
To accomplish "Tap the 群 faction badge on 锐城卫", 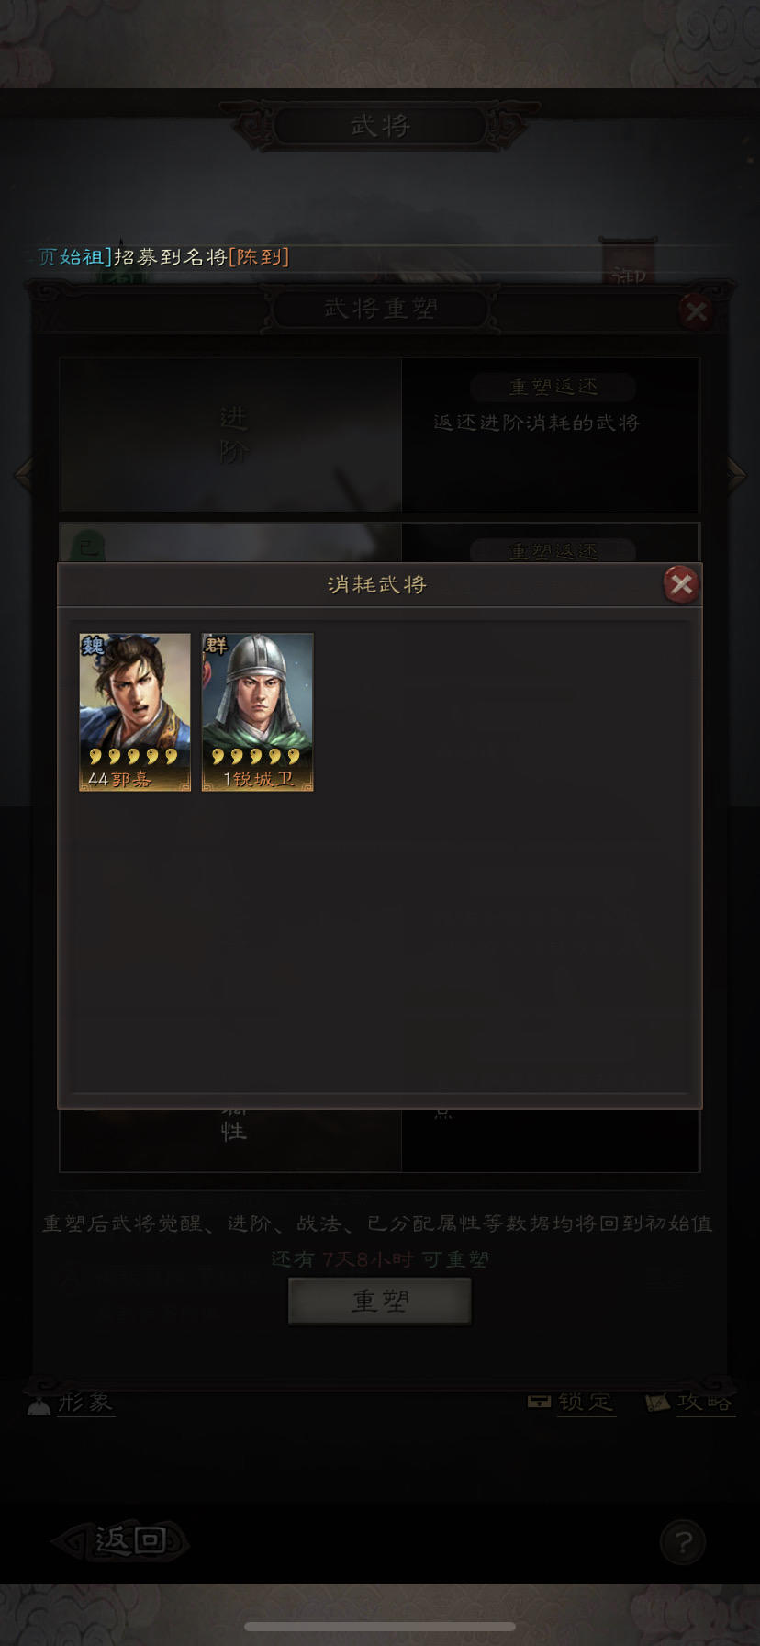I will tap(216, 646).
